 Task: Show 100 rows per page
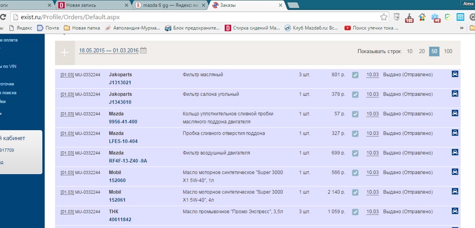[448, 51]
